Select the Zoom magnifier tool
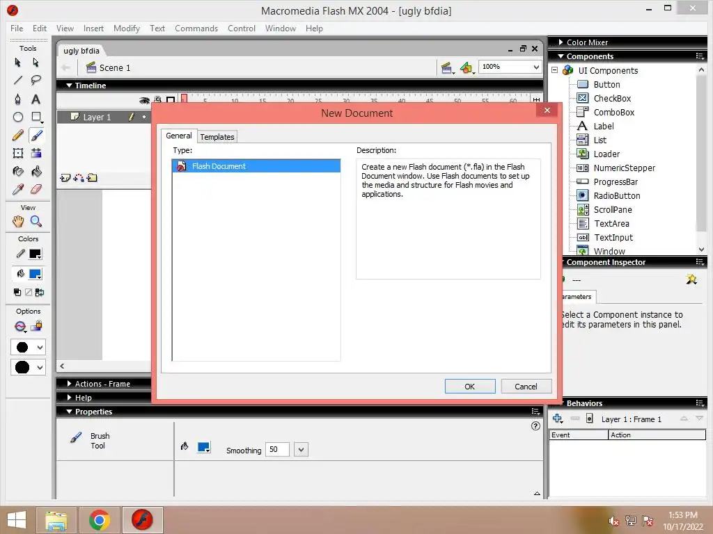Screen dimensions: 713x534 click(x=36, y=222)
